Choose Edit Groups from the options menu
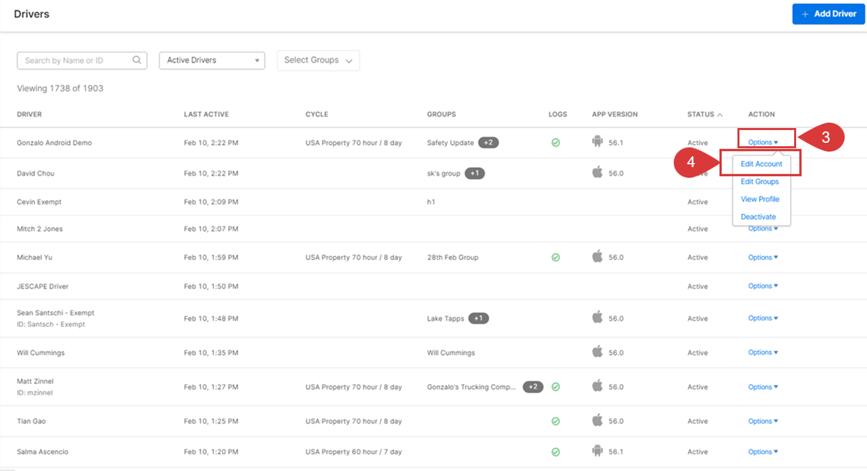 click(760, 181)
